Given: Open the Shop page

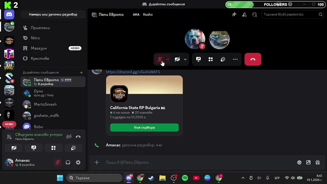Looking at the screenshot, I should point(53,48).
